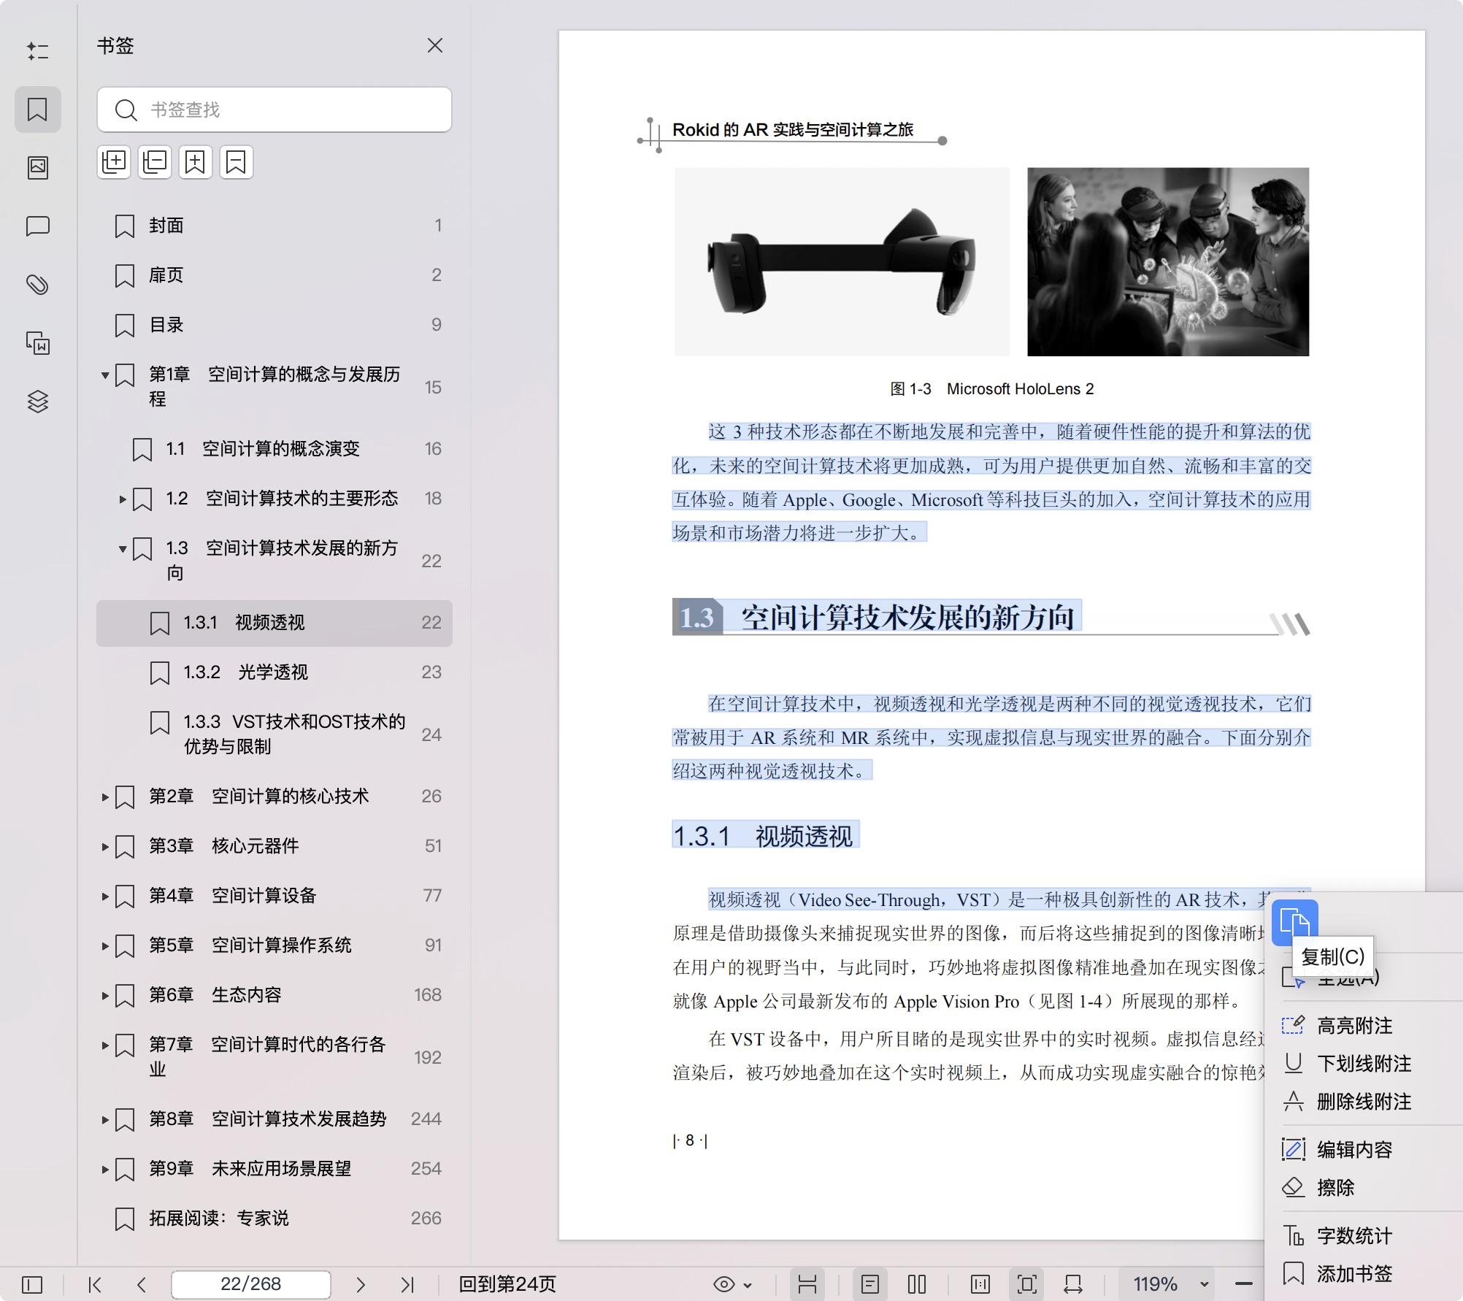Click the page number field showing 22/268
1463x1301 pixels.
click(x=250, y=1283)
